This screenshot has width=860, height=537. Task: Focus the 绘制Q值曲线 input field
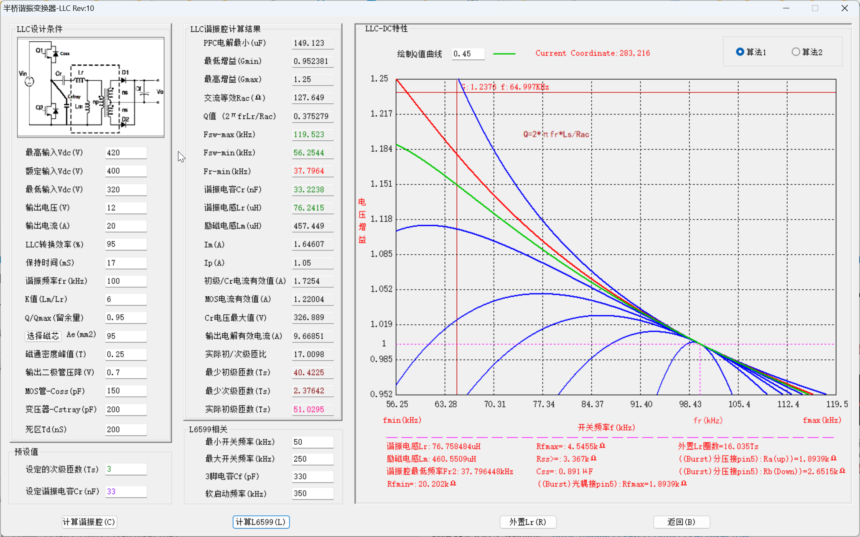[468, 54]
